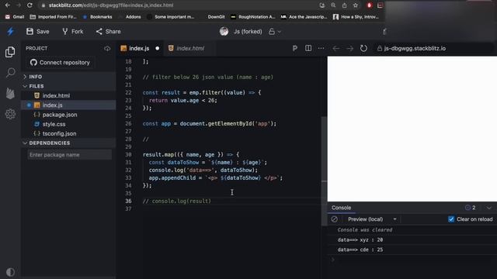Click the red extension icon in browser toolbar

click(369, 5)
